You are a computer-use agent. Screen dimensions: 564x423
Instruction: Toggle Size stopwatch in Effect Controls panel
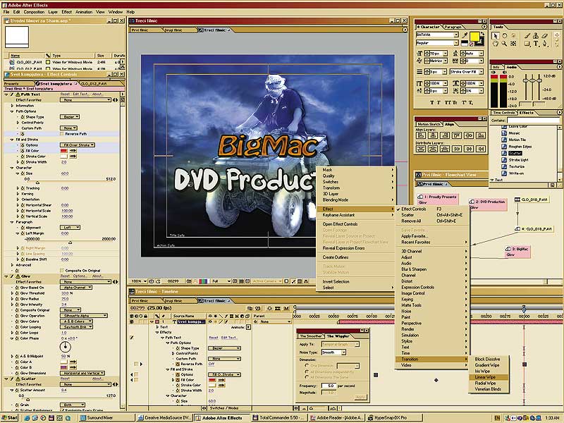tap(23, 173)
